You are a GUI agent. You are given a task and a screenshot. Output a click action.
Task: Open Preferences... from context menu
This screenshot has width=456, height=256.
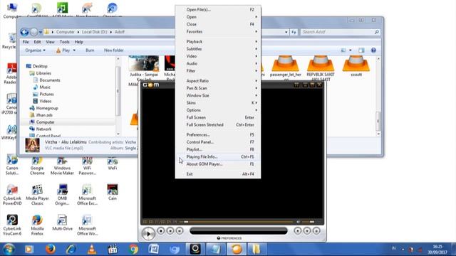coord(218,134)
